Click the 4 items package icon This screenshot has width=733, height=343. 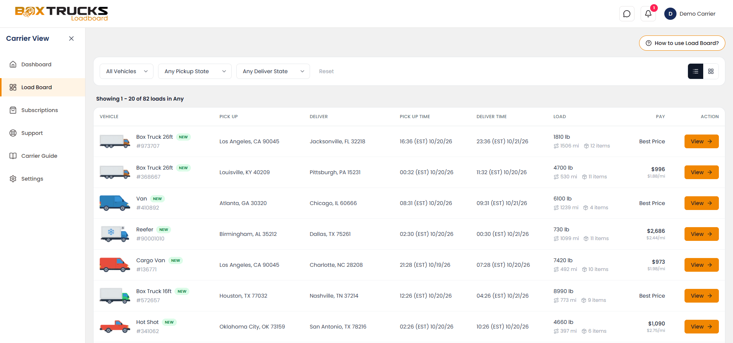586,208
